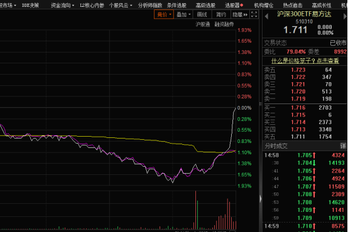
Task: Select the 买二 price 1.715
Action: pyautogui.click(x=298, y=115)
